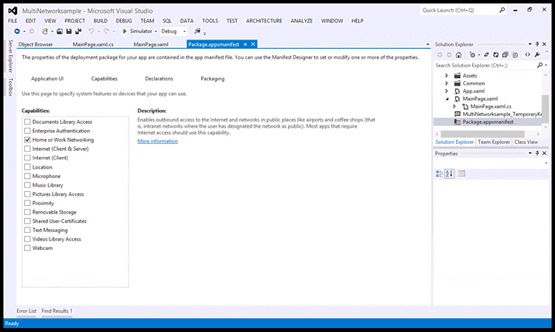Open the Find Results 1 pane
The width and height of the screenshot is (555, 332).
[x=57, y=311]
